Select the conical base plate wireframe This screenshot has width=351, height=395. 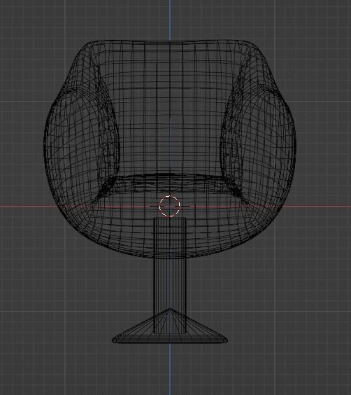(170, 326)
